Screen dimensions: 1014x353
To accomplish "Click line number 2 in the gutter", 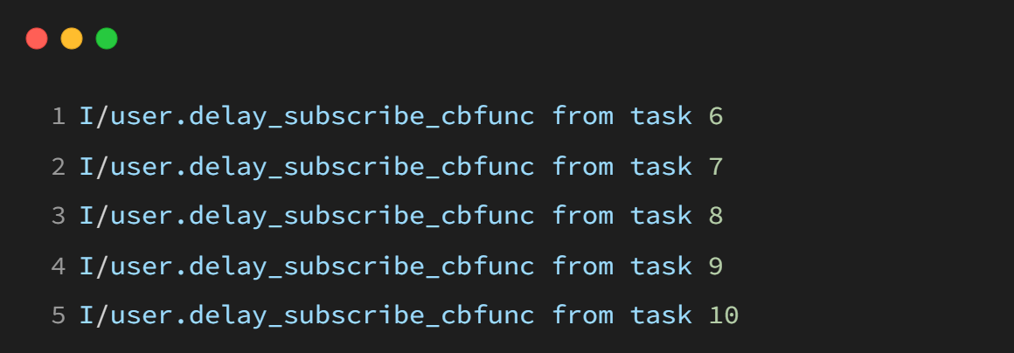I will point(59,167).
